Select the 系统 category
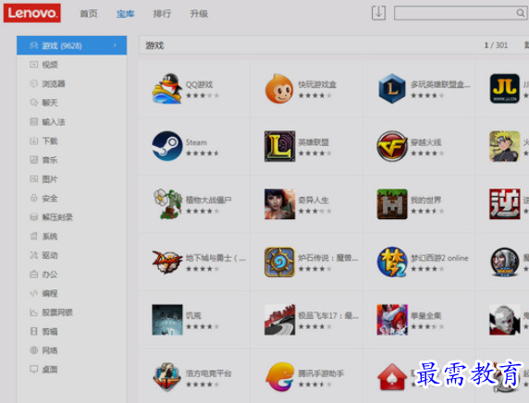The image size is (529, 403). (x=71, y=237)
